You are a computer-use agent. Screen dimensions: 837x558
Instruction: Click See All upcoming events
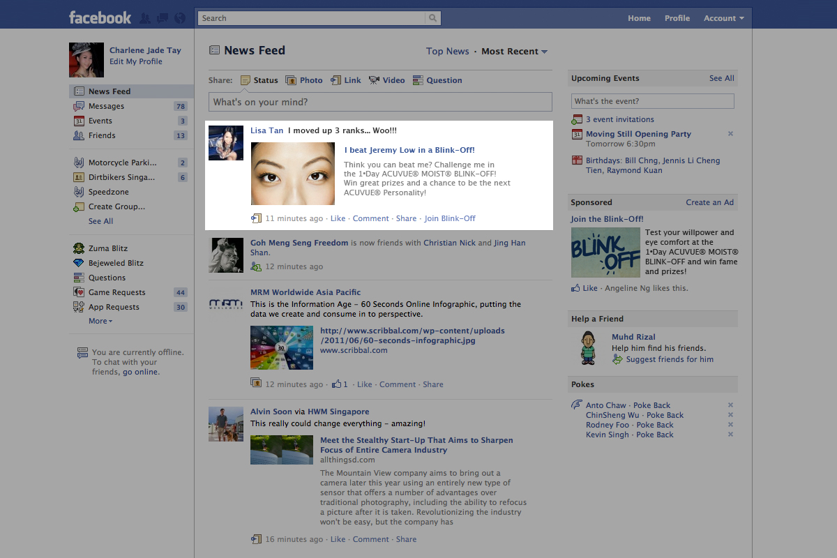[x=721, y=78]
